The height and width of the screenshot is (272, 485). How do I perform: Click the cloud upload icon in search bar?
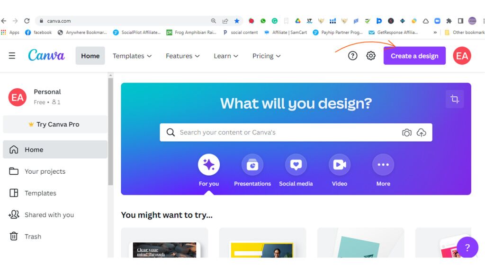click(421, 133)
